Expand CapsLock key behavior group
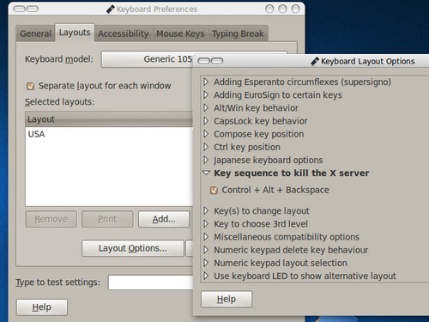This screenshot has width=429, height=322. 206,121
